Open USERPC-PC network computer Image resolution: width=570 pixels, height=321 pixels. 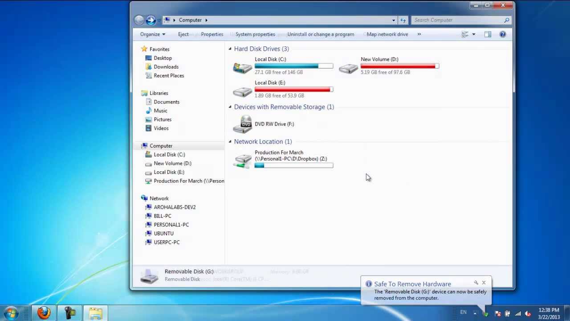click(167, 243)
